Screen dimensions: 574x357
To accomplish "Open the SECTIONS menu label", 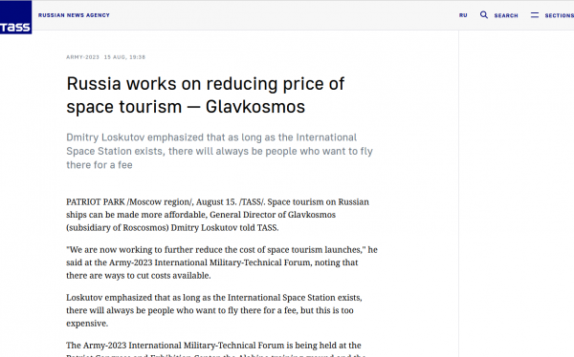I will click(559, 15).
